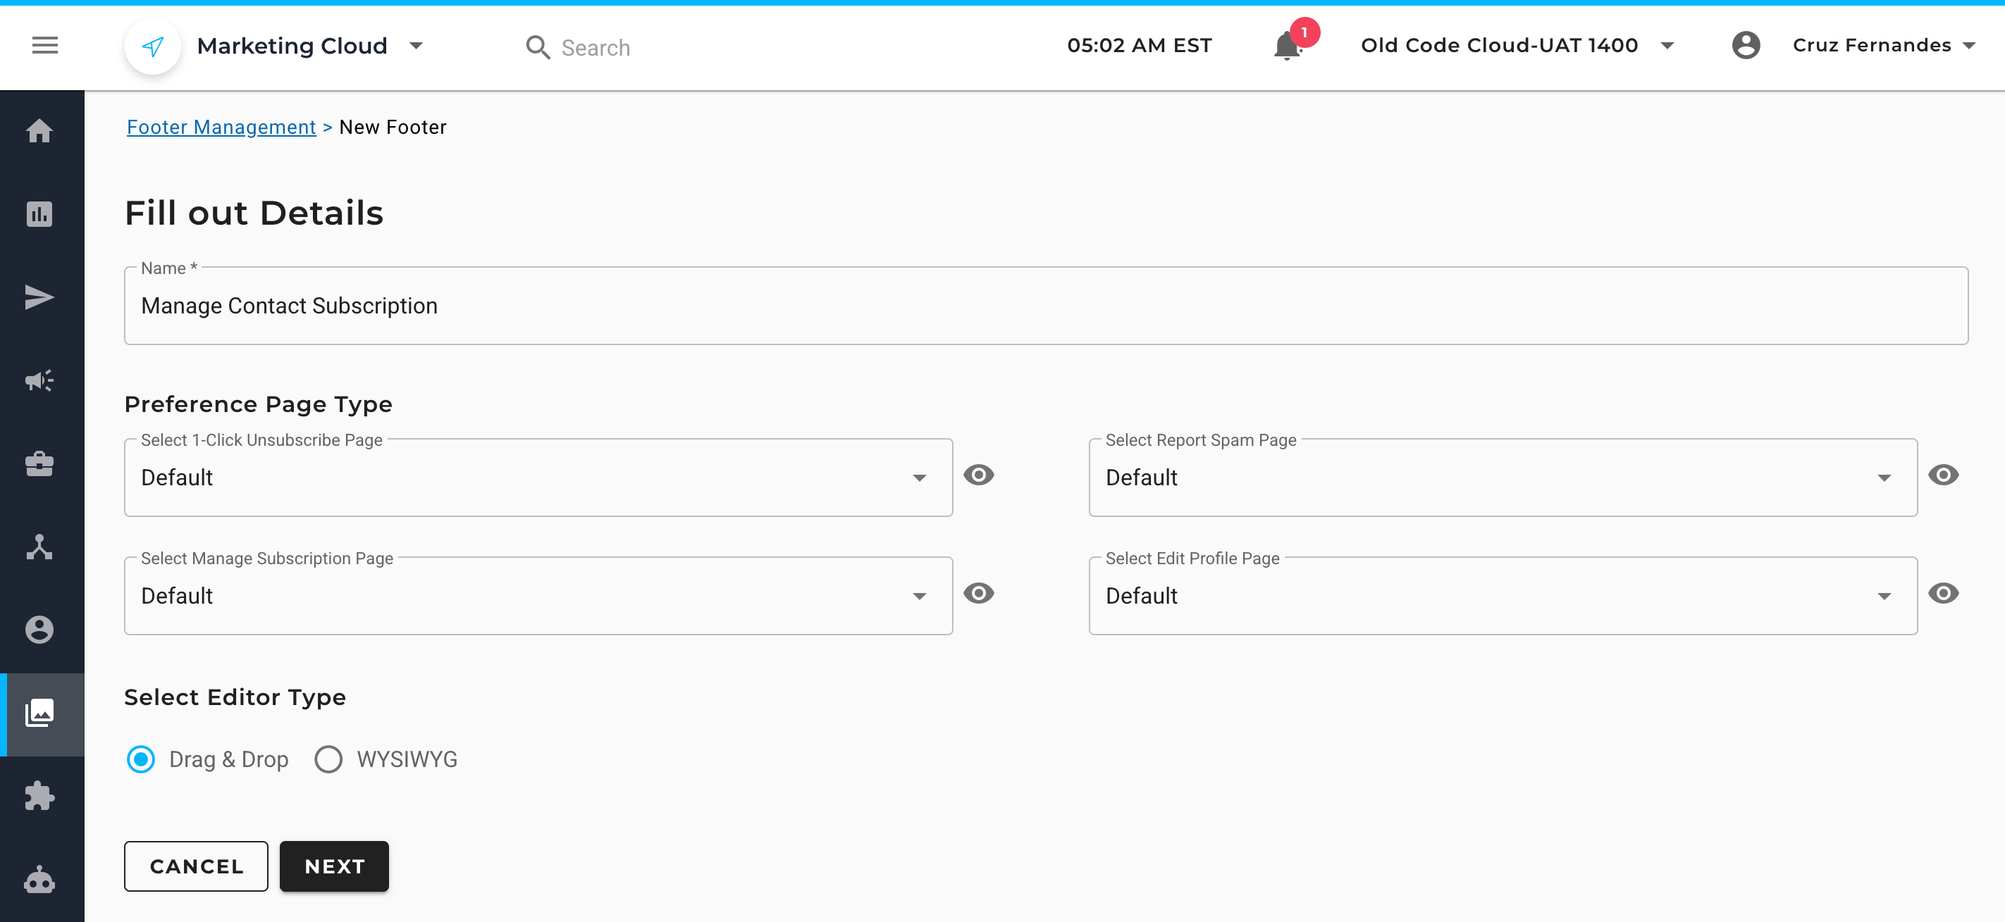The height and width of the screenshot is (922, 2005).
Task: Click the home icon in sidebar
Action: point(39,131)
